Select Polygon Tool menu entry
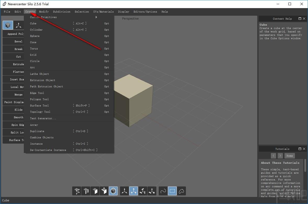 (69, 99)
